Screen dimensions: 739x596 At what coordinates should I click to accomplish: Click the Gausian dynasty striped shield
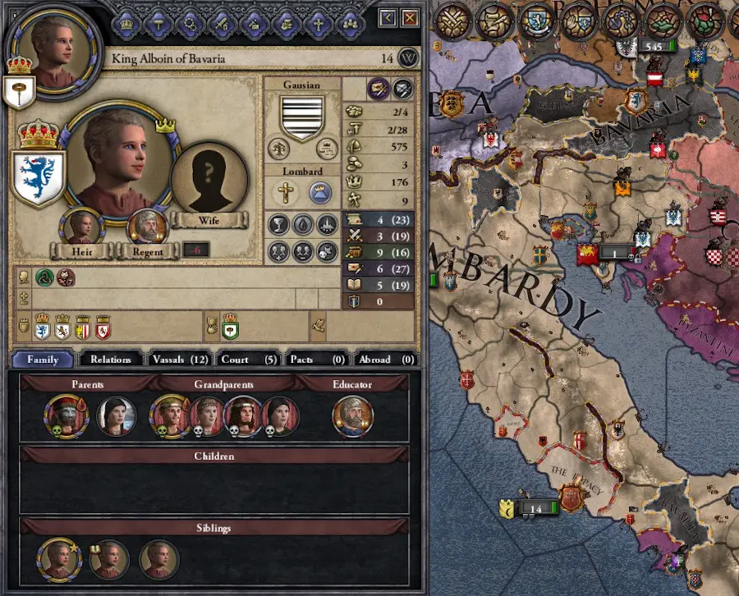[301, 117]
